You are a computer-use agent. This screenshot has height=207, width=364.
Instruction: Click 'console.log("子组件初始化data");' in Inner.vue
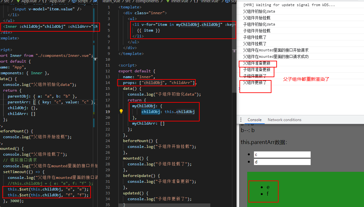[164, 94]
